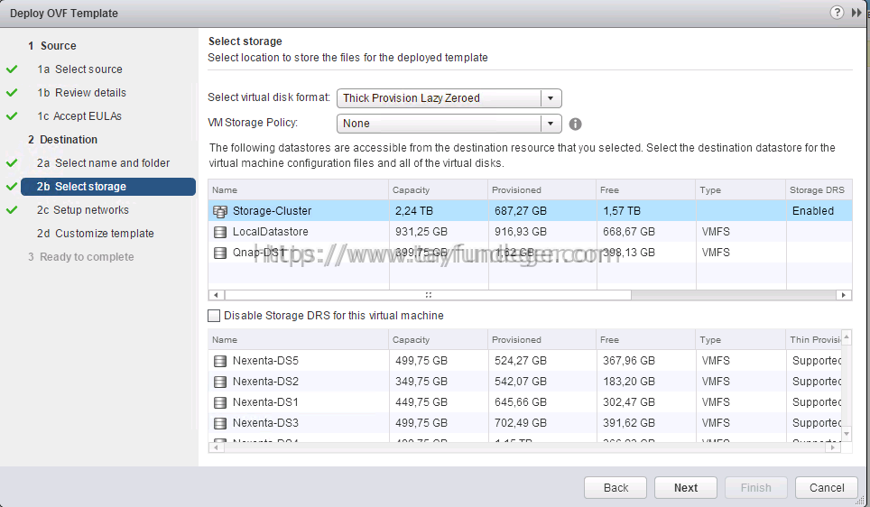The image size is (870, 507).
Task: Sort upper table by Capacity column
Action: (x=412, y=189)
